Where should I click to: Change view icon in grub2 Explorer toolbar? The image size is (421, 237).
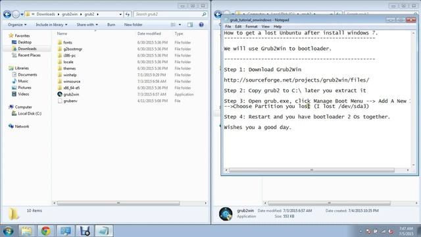coord(173,25)
